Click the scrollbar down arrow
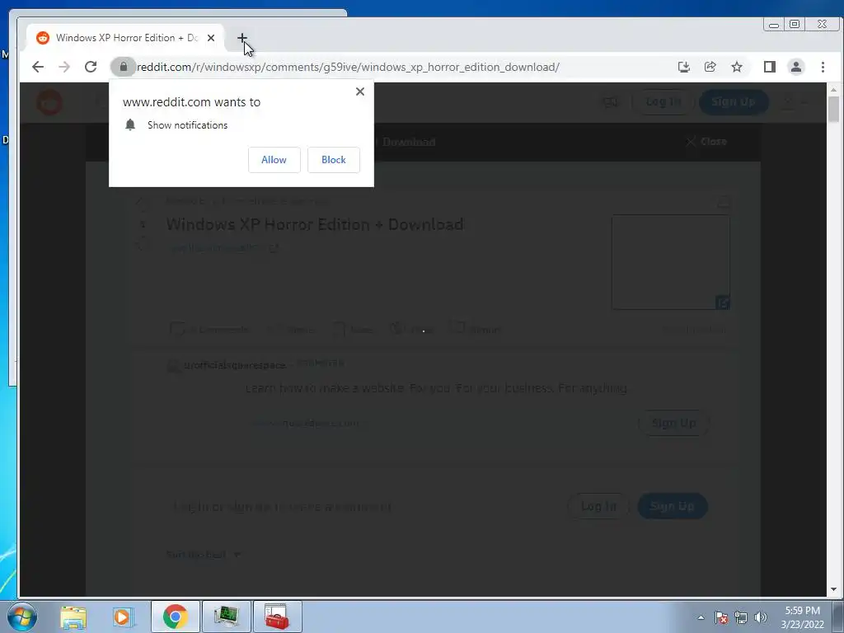This screenshot has height=633, width=844. [x=834, y=589]
